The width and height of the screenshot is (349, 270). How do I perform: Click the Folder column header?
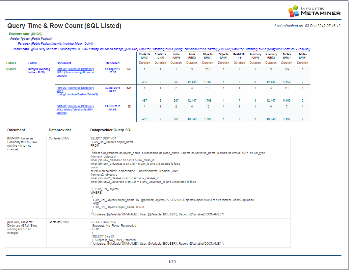pyautogui.click(x=33, y=63)
